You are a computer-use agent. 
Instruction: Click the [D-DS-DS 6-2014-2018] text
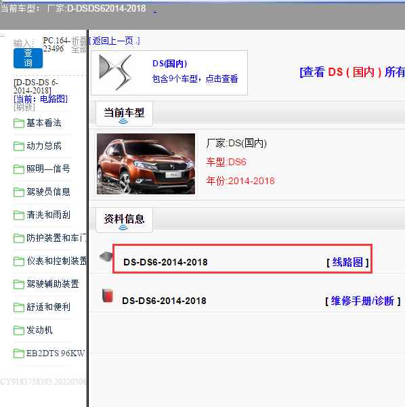36,87
